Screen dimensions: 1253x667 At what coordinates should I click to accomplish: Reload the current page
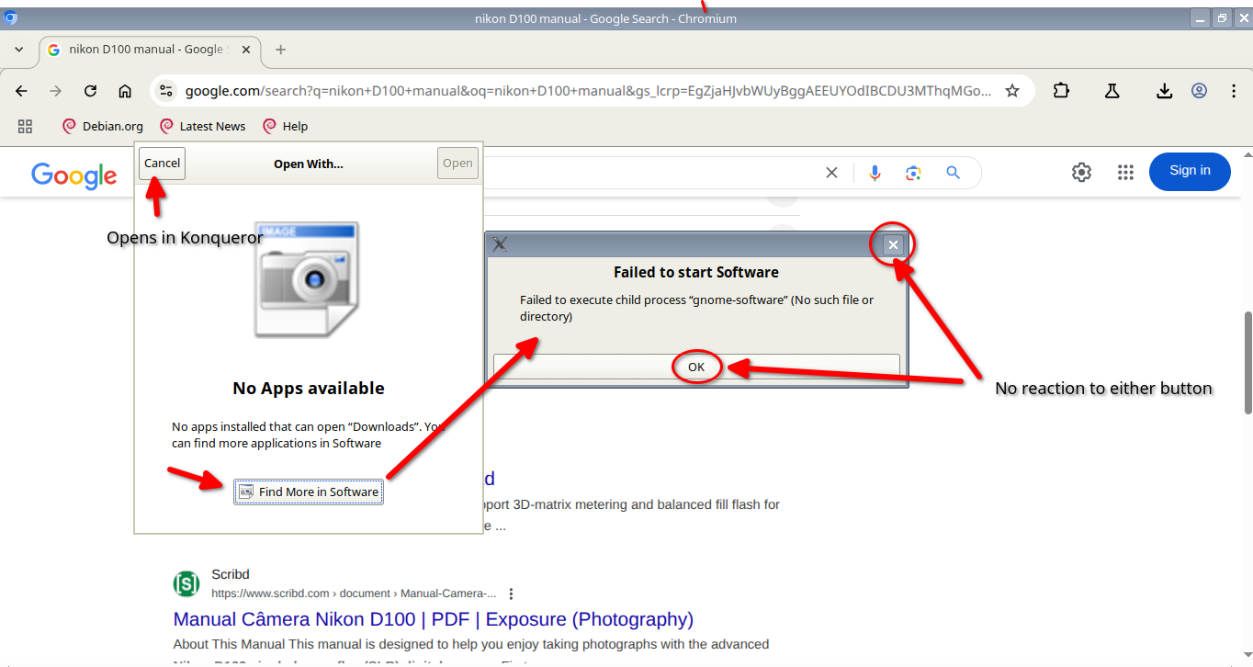tap(90, 91)
